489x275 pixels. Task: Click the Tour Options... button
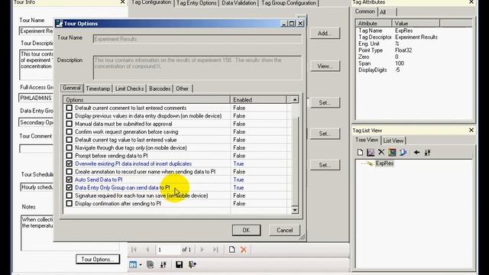click(x=98, y=259)
